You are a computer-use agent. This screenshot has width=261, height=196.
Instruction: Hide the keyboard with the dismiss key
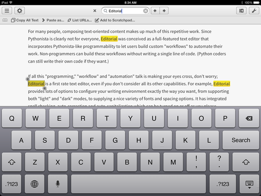[x=249, y=184]
